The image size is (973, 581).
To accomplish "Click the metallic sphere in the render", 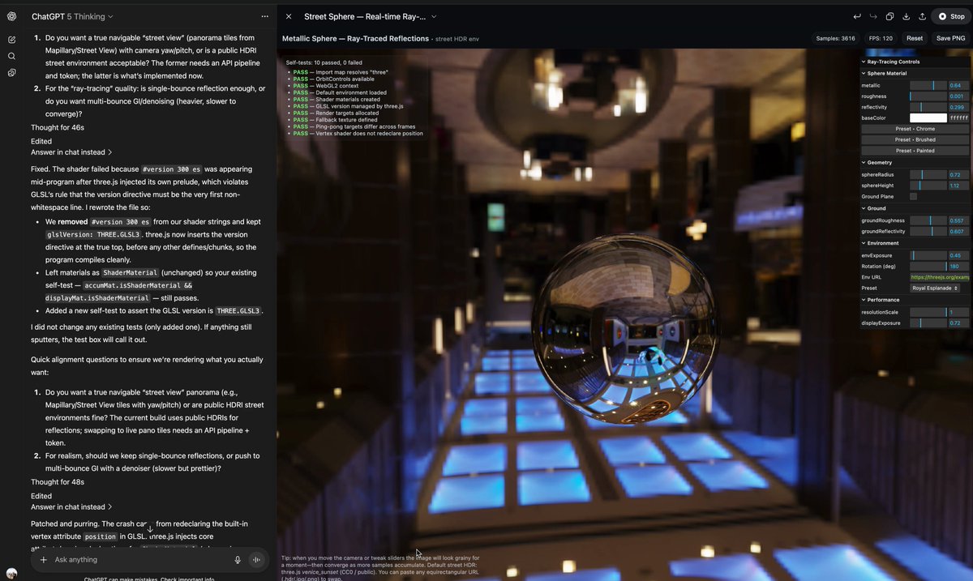I will (x=624, y=330).
